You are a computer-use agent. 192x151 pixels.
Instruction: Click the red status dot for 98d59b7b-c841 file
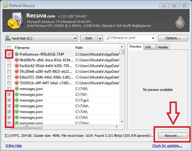point(17,60)
